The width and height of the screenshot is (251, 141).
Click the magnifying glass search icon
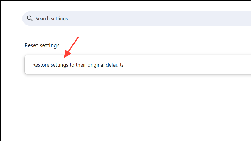click(30, 19)
